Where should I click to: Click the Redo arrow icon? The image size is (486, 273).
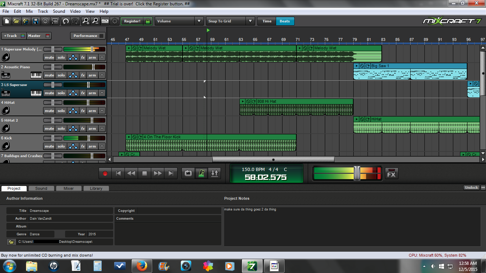coord(75,21)
